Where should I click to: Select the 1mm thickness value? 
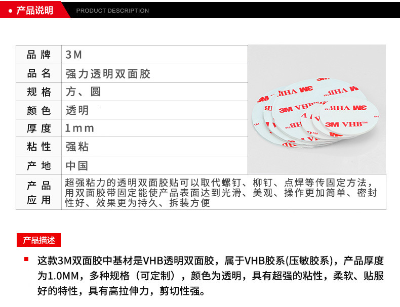79,128
